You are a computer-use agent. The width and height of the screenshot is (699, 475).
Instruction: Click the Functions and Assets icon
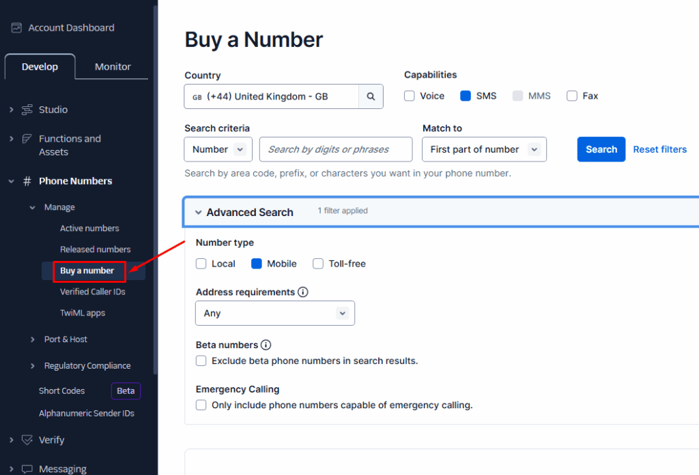pos(27,139)
